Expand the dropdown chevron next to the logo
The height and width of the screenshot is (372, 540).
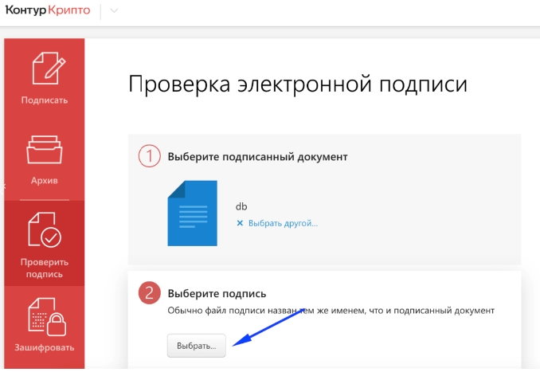point(114,10)
